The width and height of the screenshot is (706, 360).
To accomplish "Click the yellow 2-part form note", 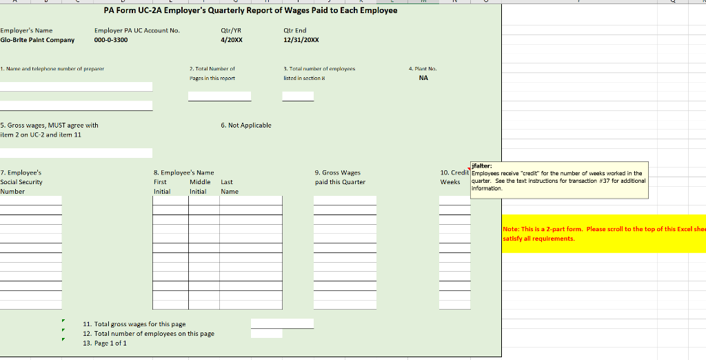I will point(604,233).
